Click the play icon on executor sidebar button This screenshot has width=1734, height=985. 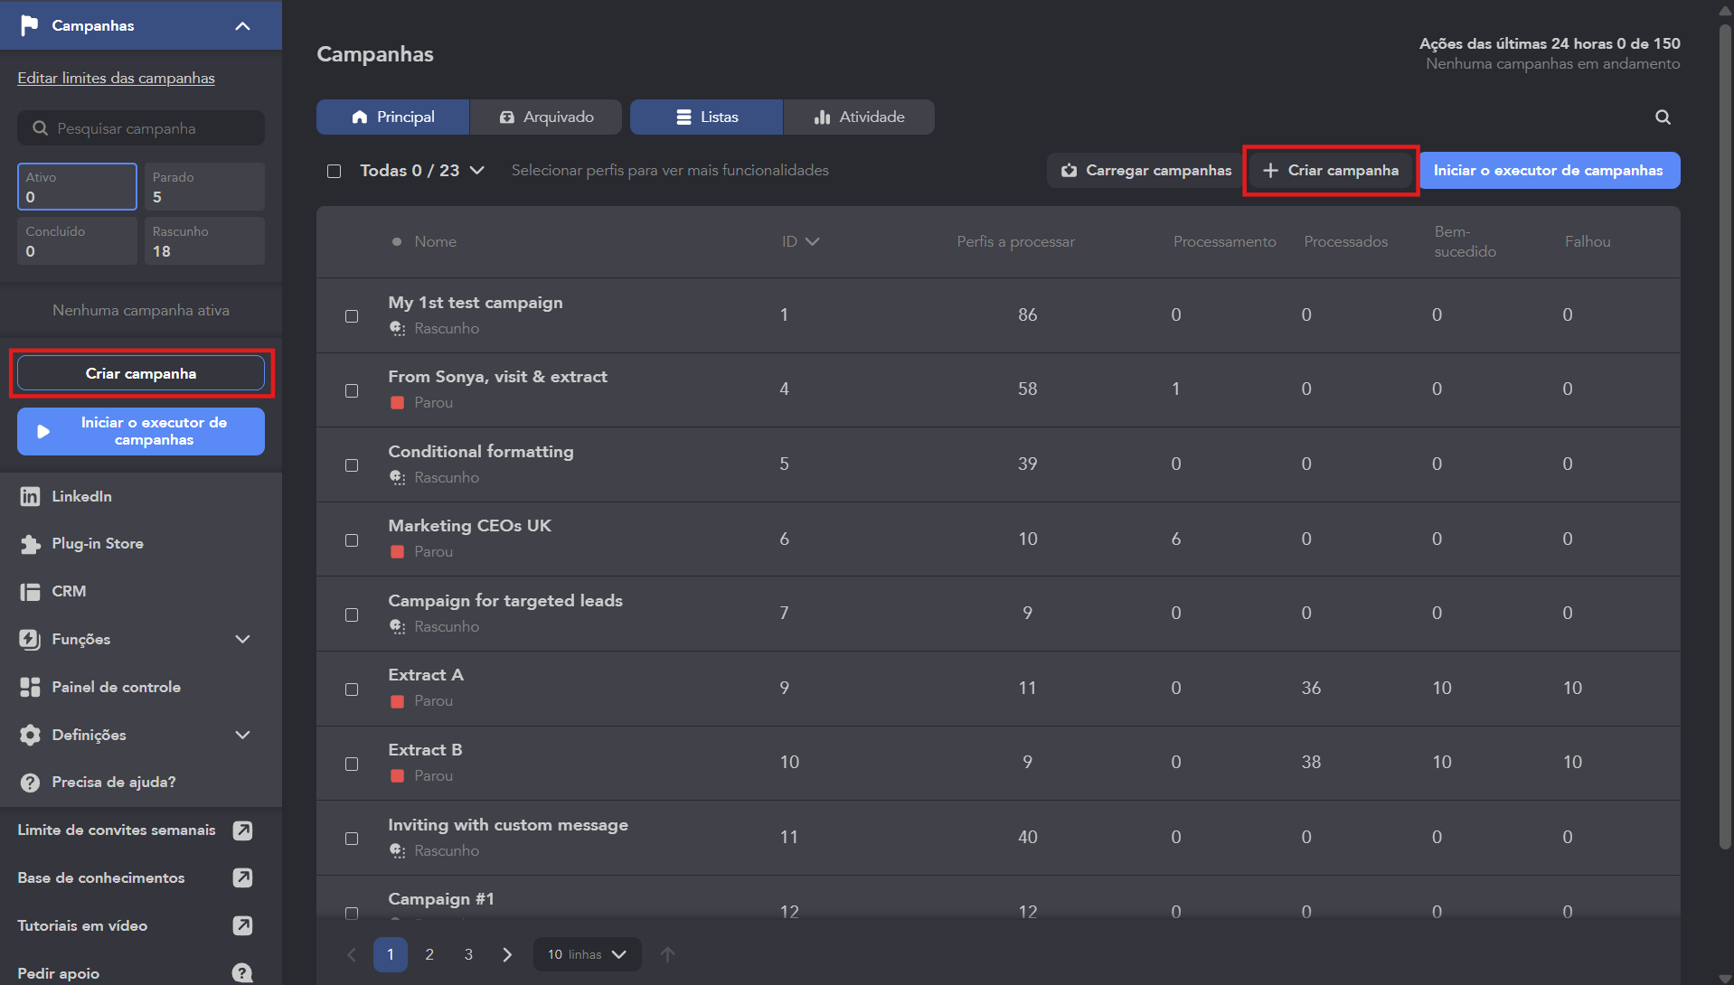[42, 431]
